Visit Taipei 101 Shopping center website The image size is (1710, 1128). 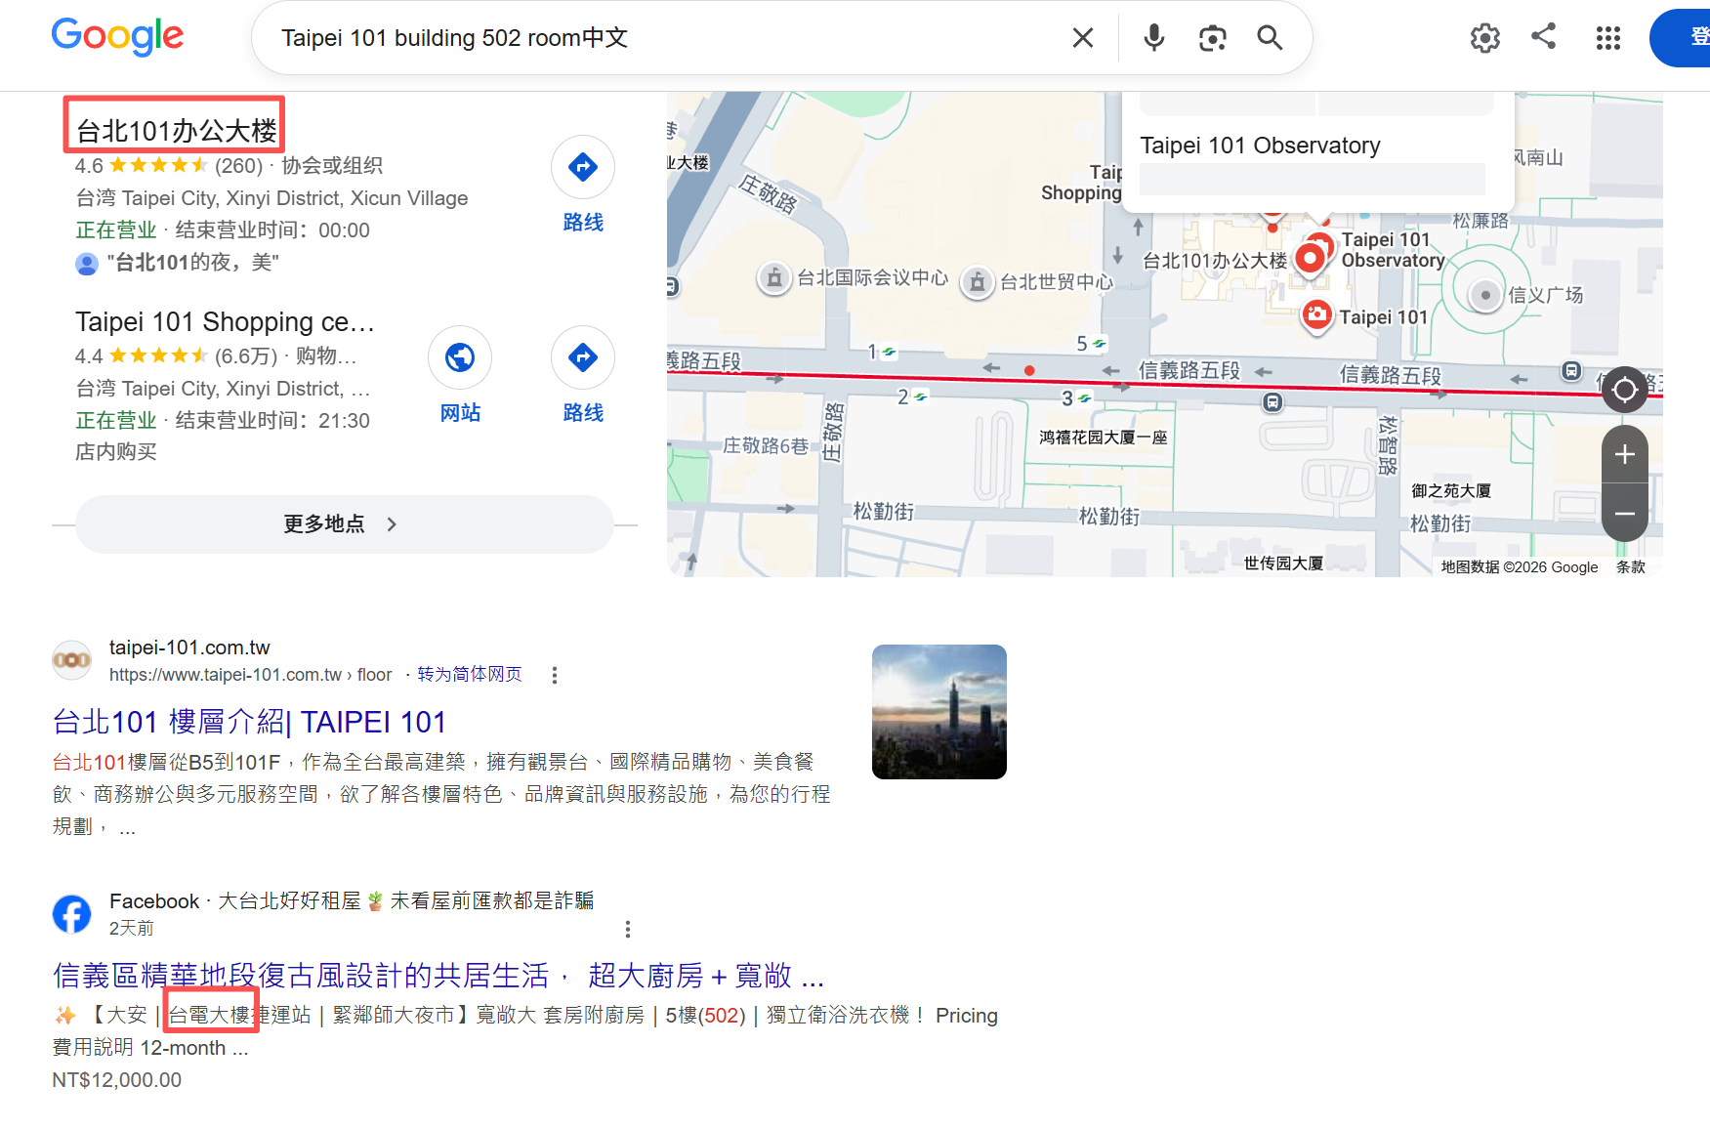click(x=460, y=376)
